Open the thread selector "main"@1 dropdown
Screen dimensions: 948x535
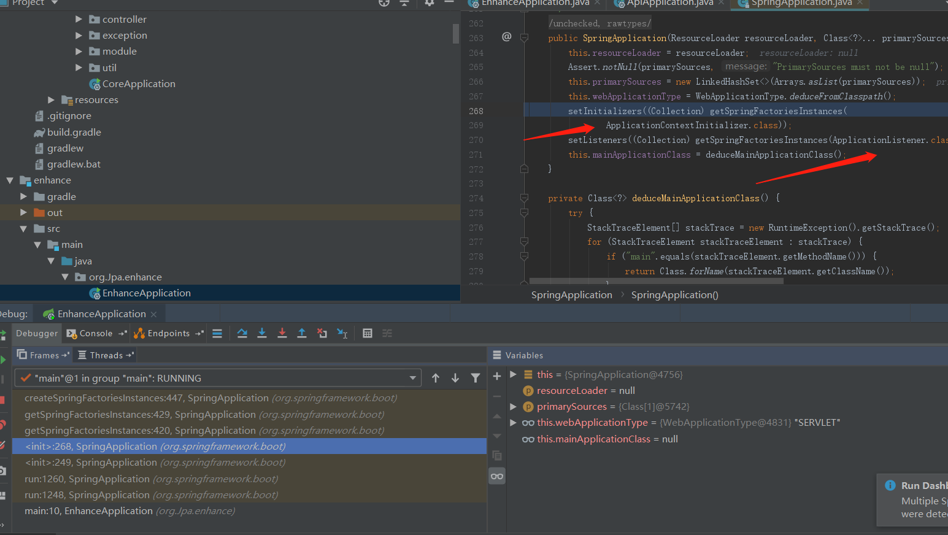[413, 378]
